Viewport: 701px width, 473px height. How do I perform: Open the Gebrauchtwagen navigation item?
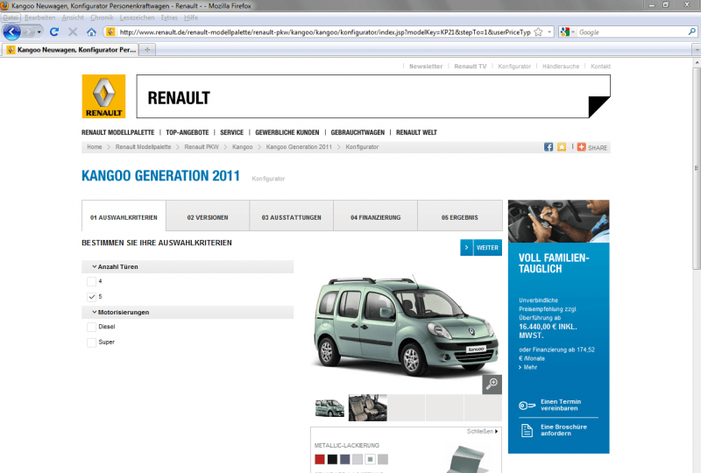click(358, 132)
